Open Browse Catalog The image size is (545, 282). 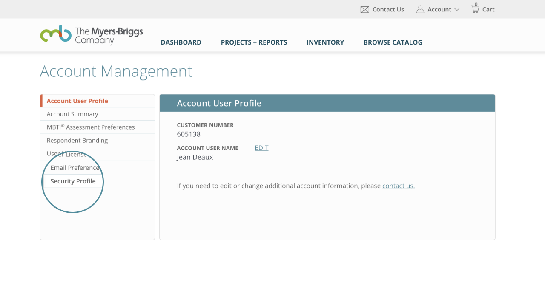(393, 42)
